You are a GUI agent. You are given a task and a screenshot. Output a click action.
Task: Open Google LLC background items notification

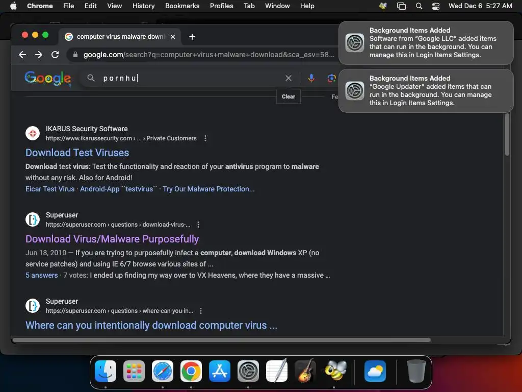[426, 43]
